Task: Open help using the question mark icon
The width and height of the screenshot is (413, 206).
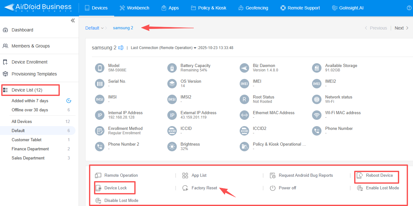Action: 410,8
